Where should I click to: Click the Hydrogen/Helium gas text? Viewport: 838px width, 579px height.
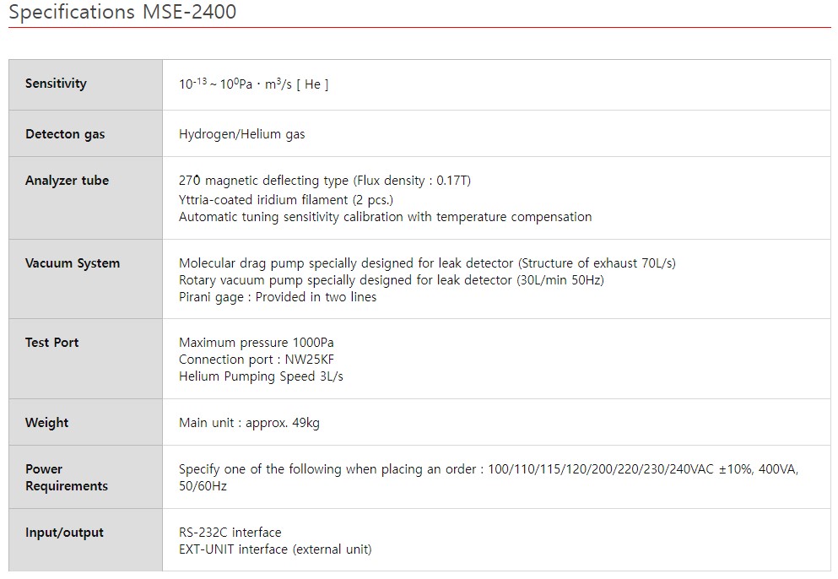[241, 134]
